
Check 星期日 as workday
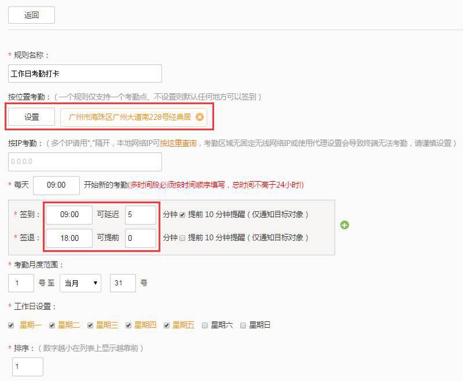click(x=243, y=325)
